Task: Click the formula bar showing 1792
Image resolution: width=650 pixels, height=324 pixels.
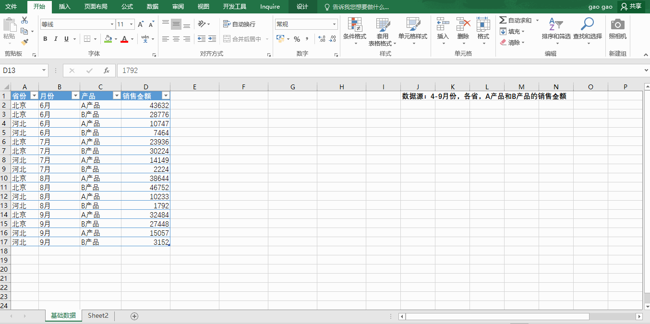Action: (x=380, y=71)
